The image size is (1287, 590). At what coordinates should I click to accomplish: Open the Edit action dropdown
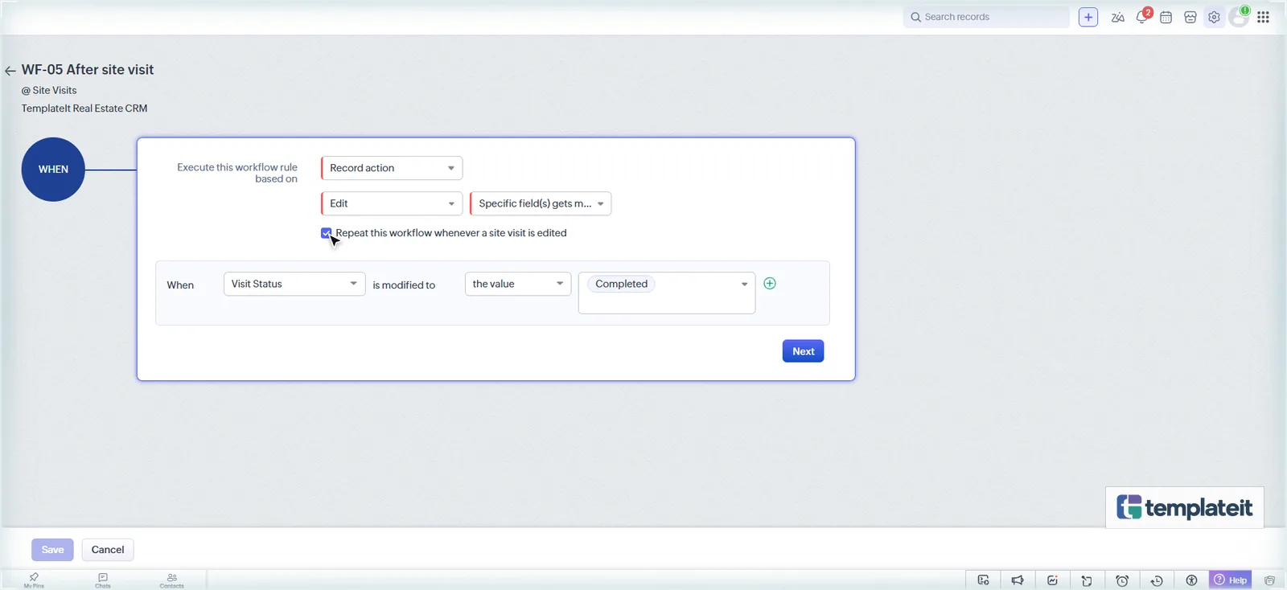[392, 203]
